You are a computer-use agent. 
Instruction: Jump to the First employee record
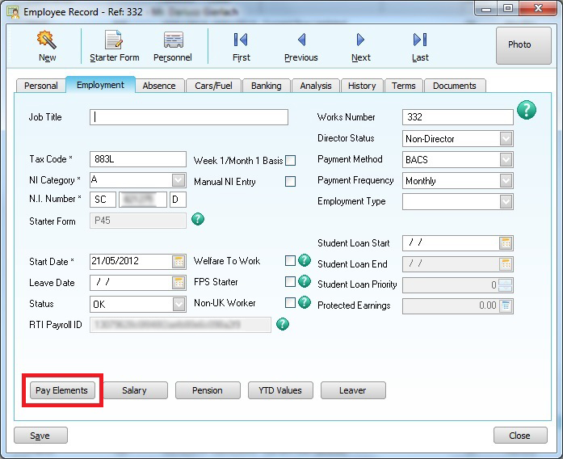click(241, 46)
